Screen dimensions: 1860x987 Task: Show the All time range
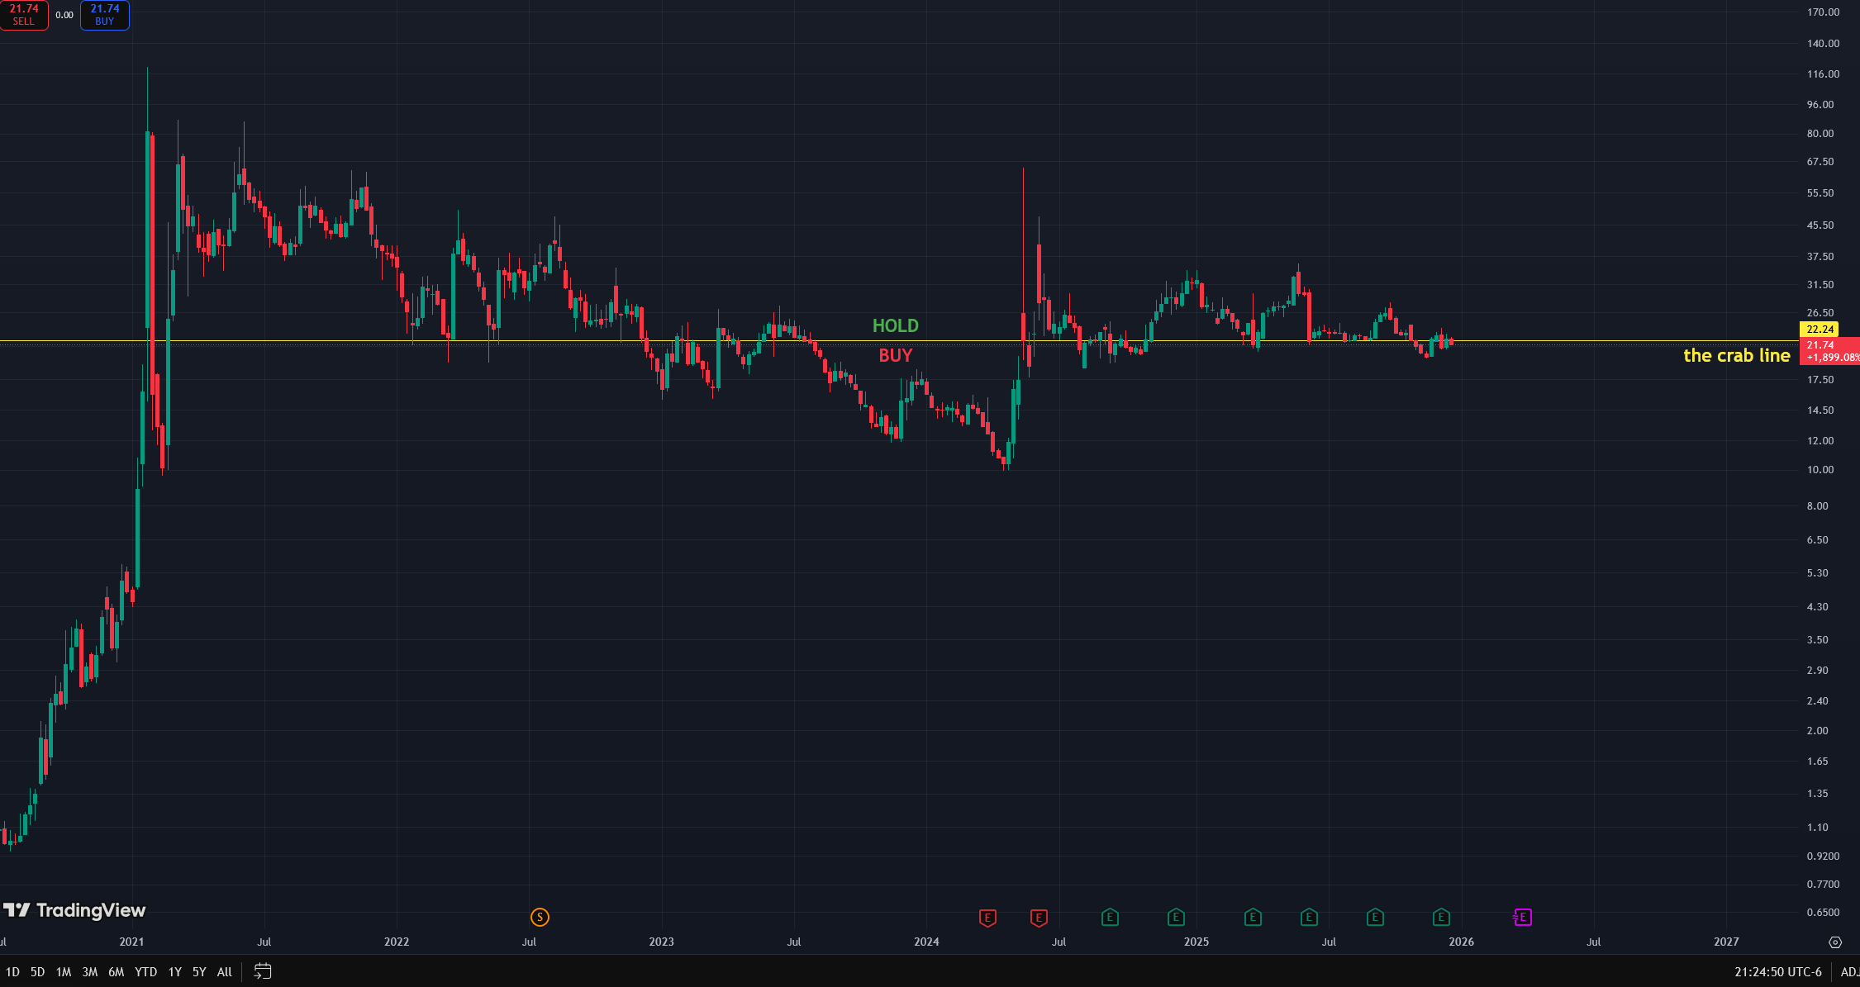point(224,972)
